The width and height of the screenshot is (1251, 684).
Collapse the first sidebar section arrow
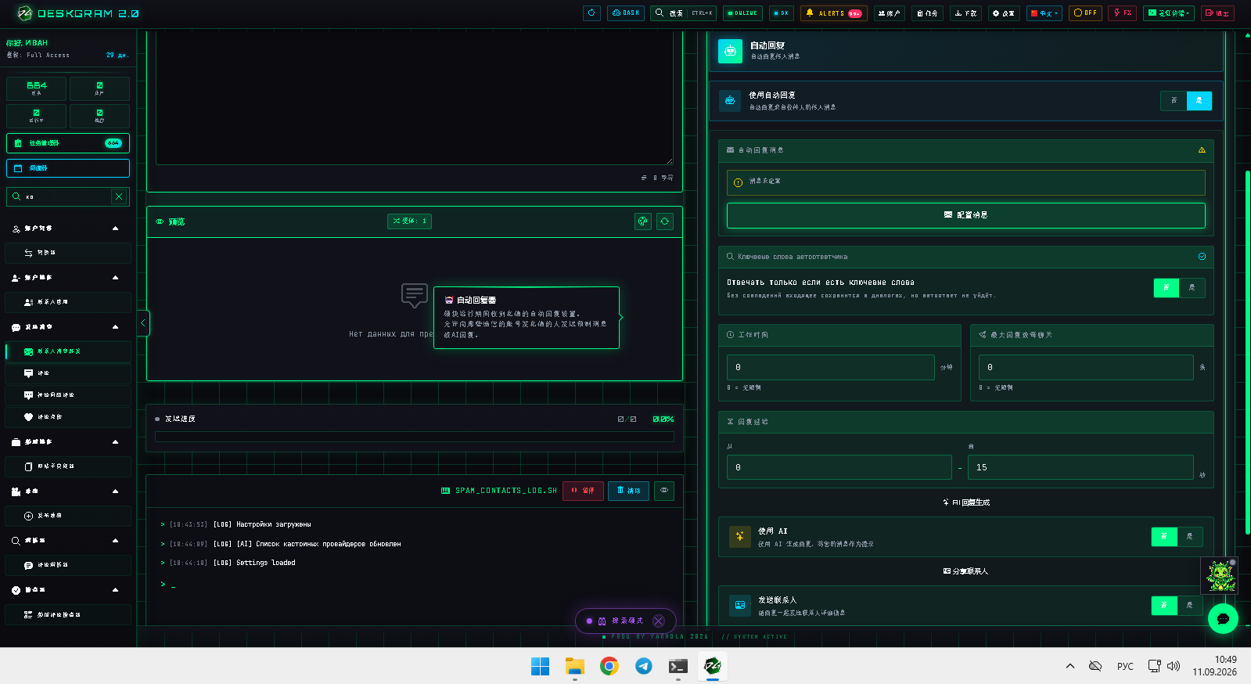pos(116,229)
